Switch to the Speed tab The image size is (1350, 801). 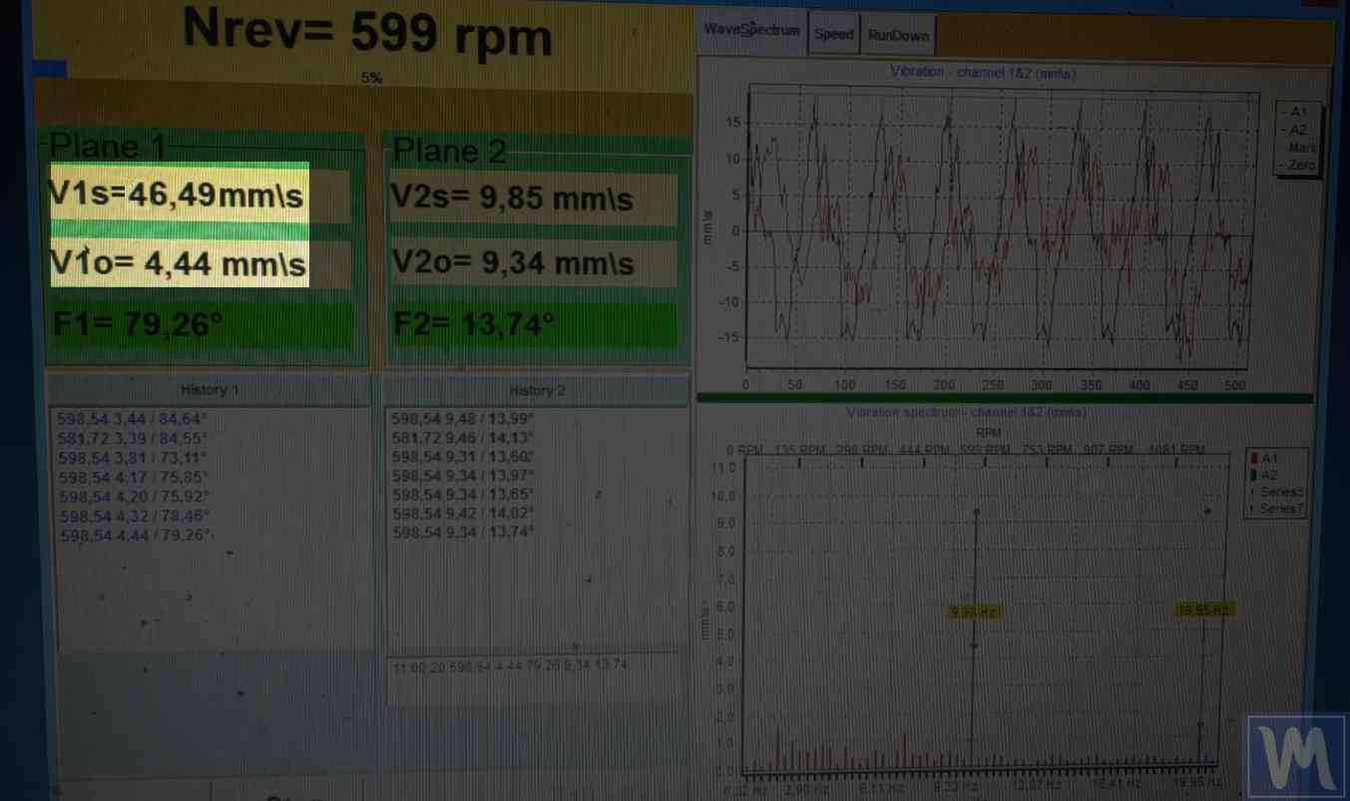[834, 34]
